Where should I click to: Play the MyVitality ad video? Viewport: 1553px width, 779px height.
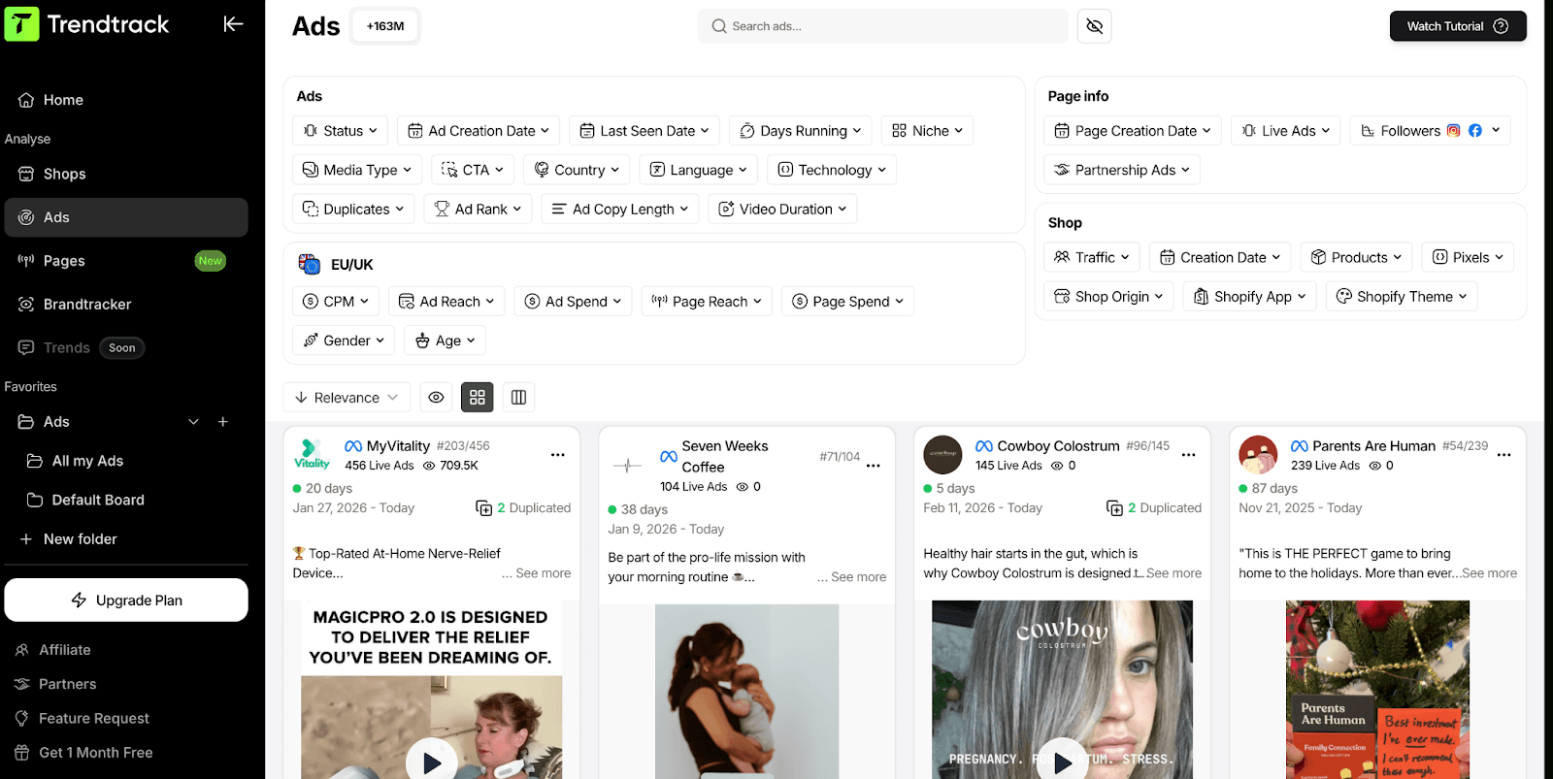click(432, 763)
